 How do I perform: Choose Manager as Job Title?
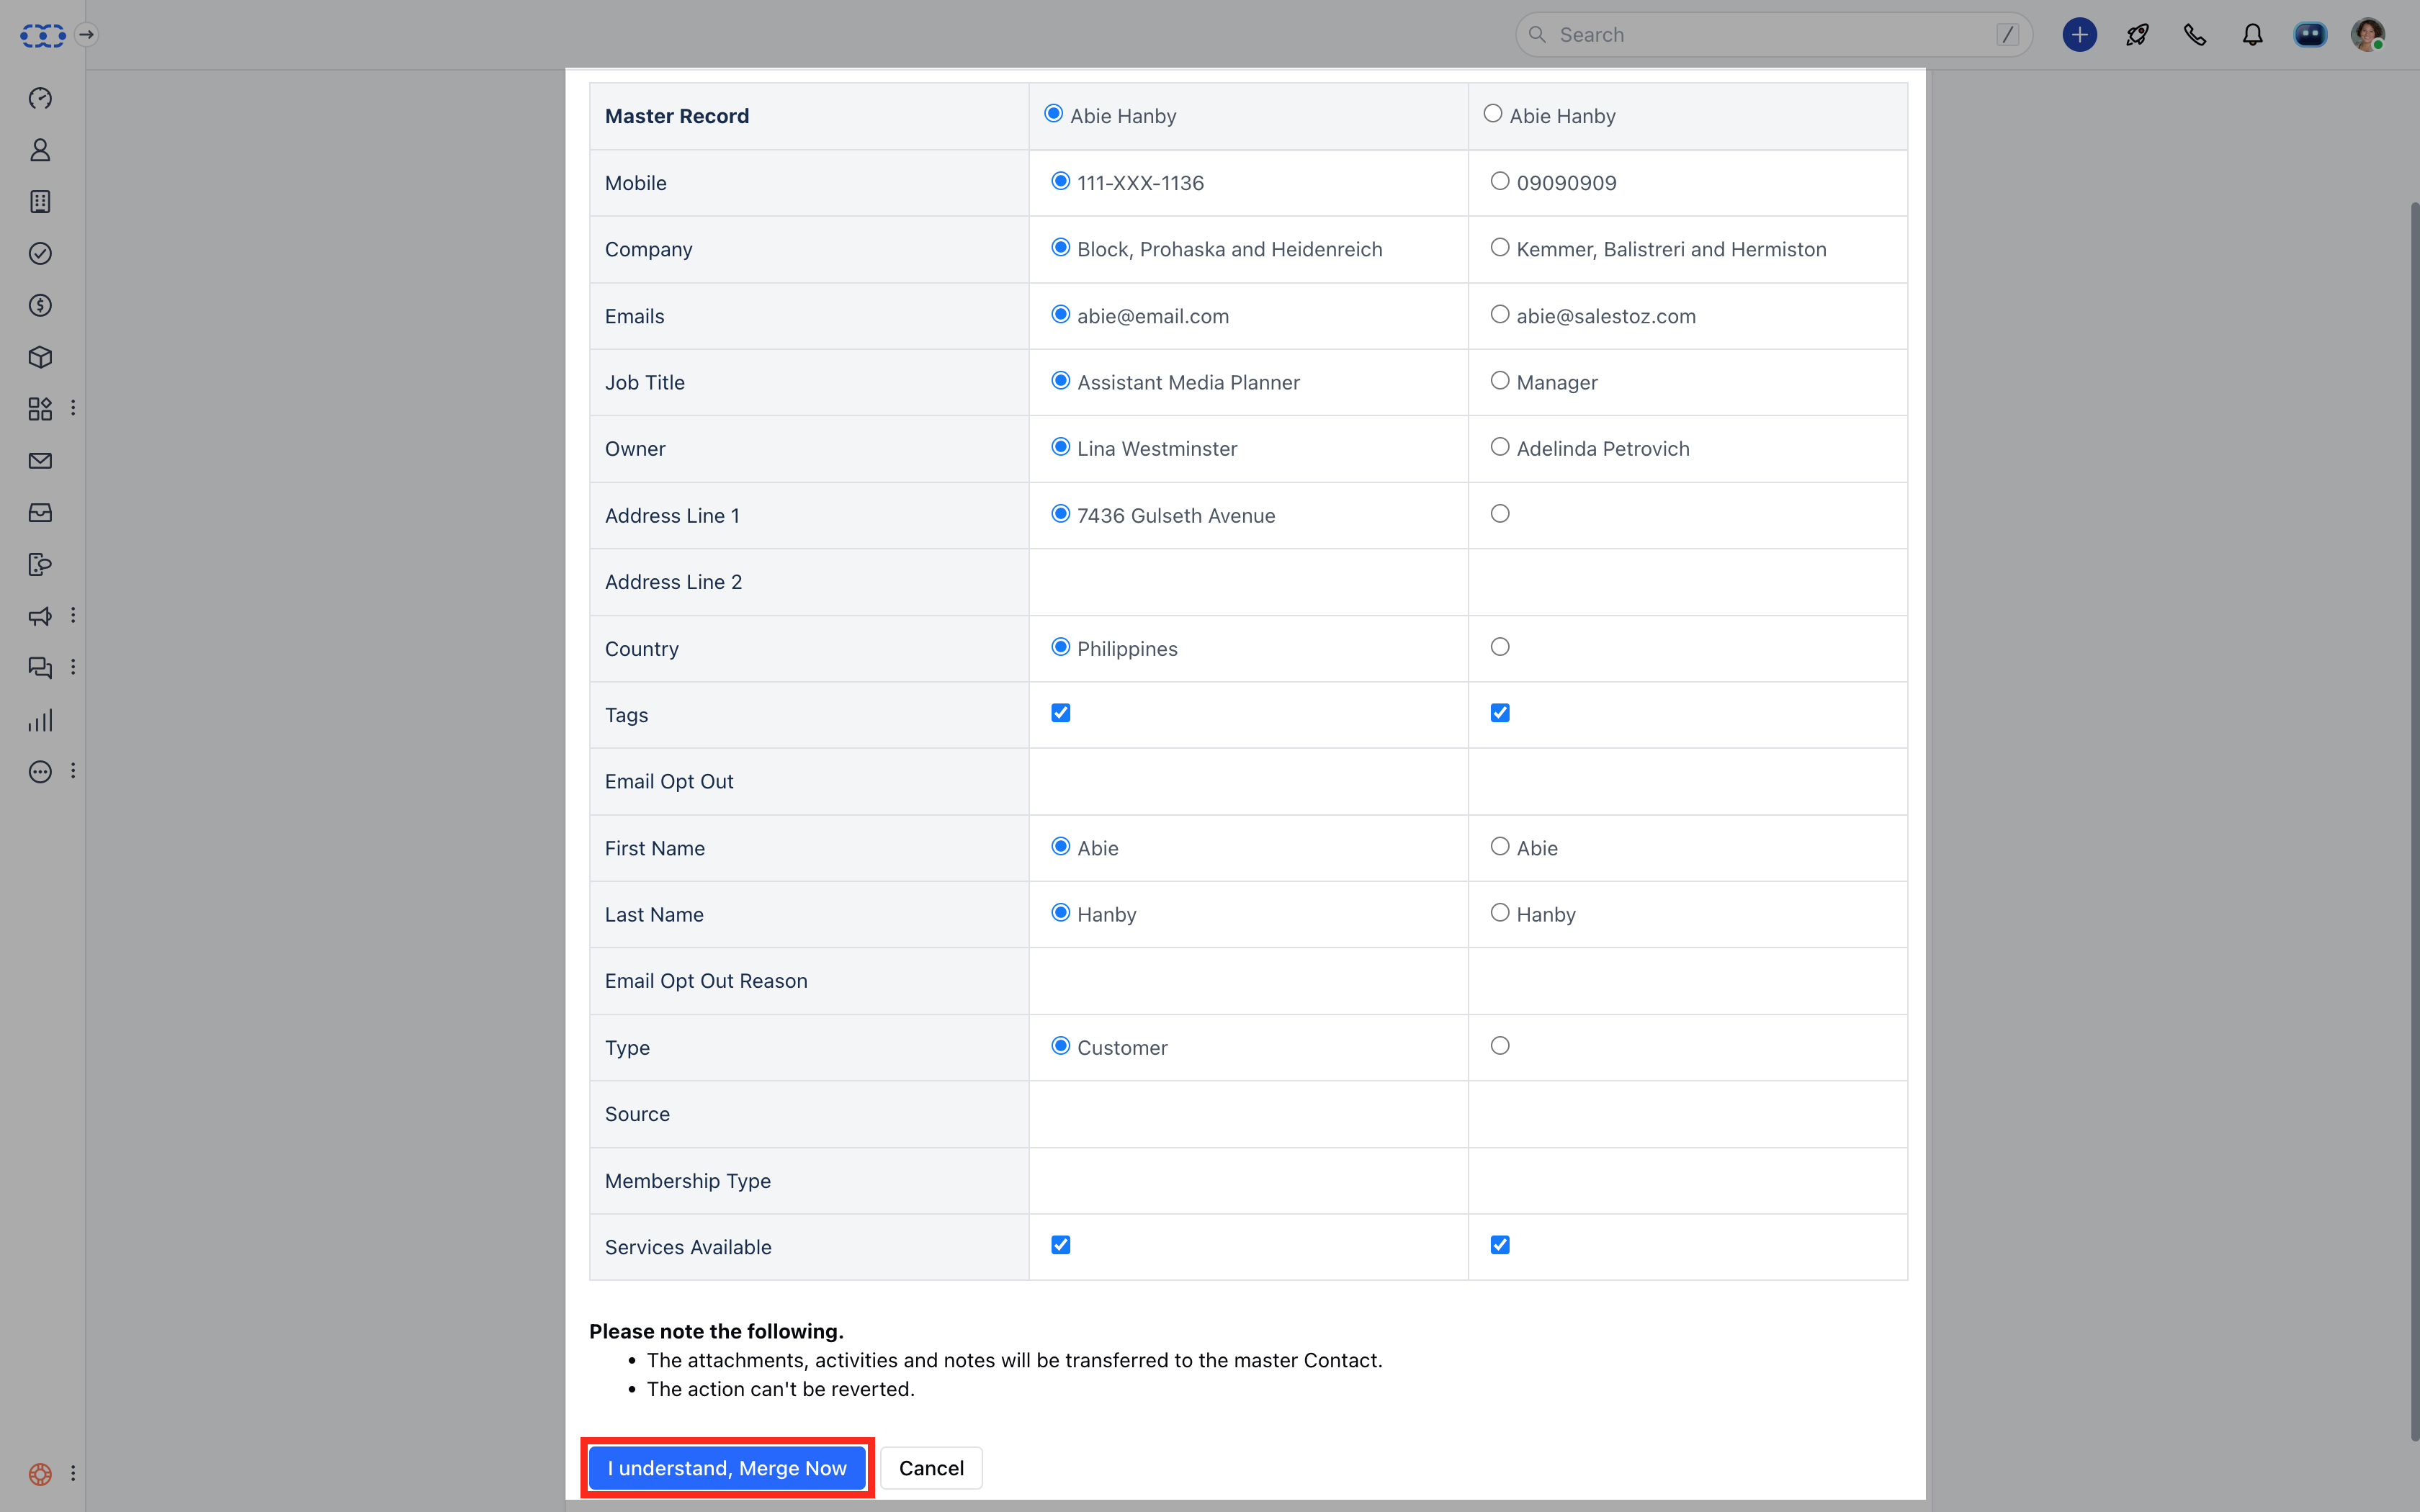click(1499, 381)
